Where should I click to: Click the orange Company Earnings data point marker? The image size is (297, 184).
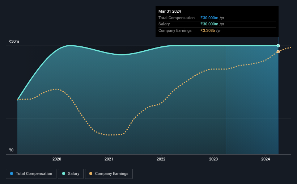(x=278, y=51)
